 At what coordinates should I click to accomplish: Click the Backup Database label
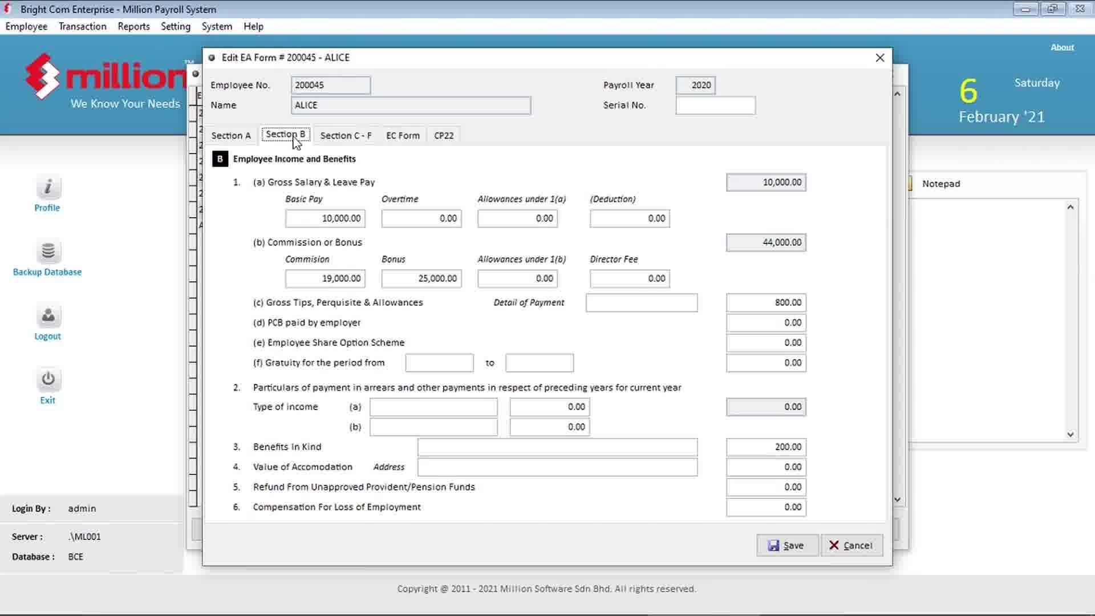(47, 272)
